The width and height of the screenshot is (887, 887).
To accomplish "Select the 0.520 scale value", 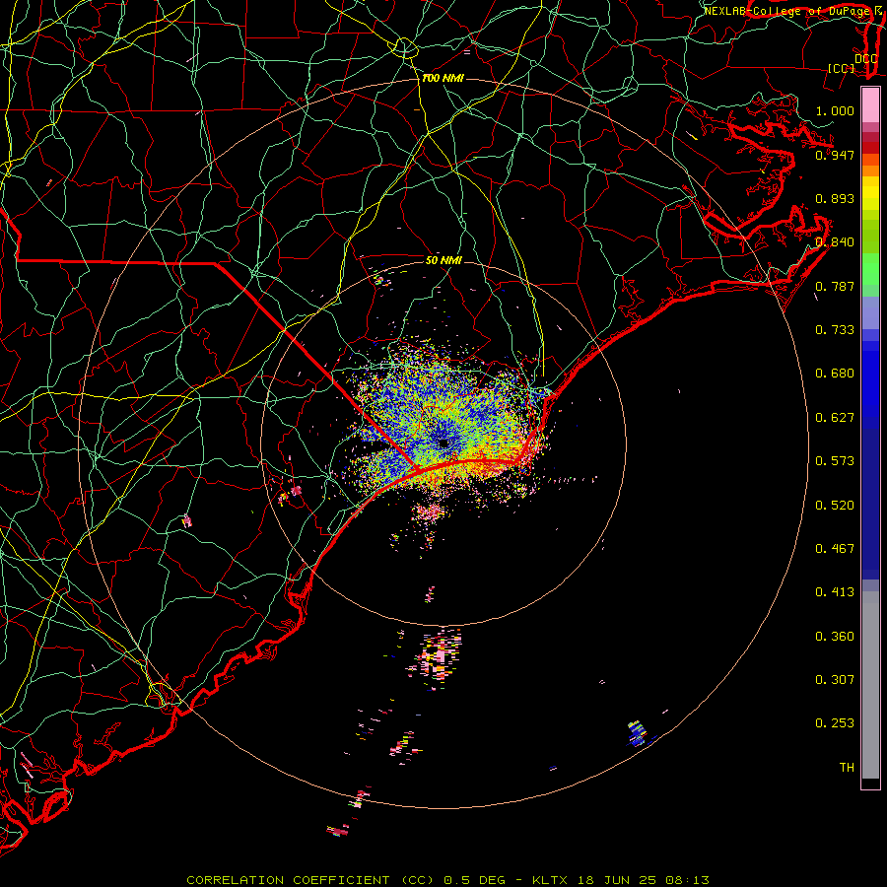I will (835, 506).
